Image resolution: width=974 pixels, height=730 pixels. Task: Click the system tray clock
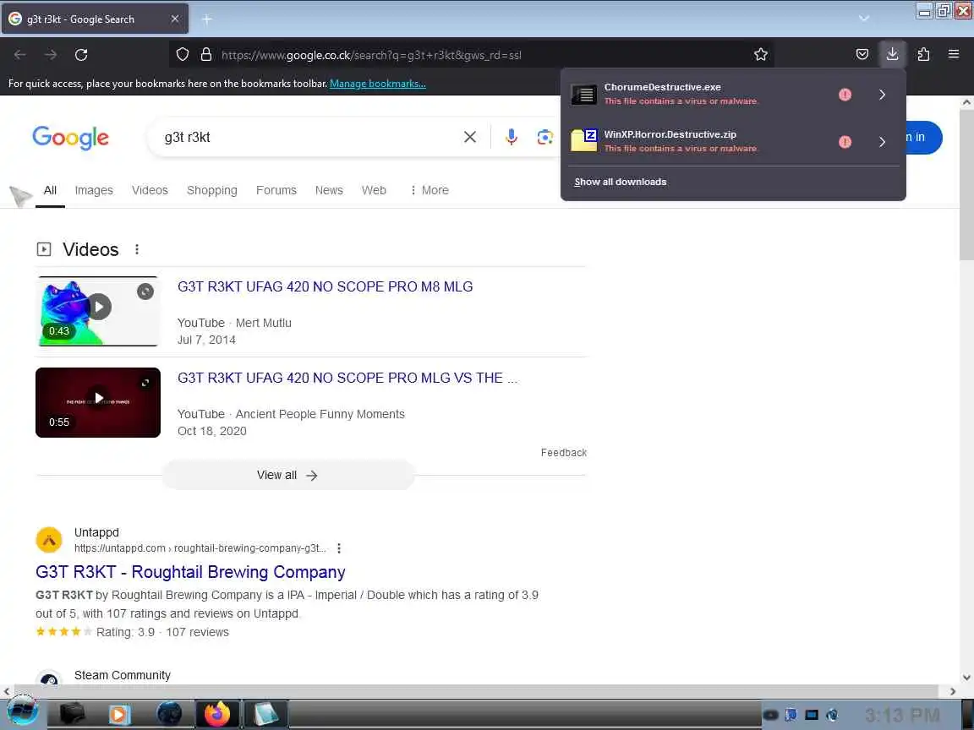point(902,715)
